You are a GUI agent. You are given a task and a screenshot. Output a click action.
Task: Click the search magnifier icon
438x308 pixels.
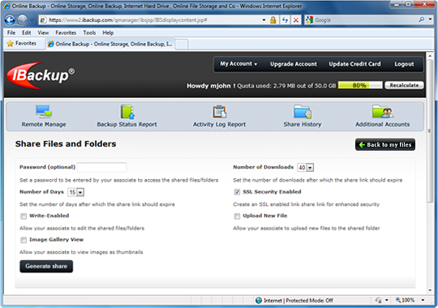(x=422, y=19)
